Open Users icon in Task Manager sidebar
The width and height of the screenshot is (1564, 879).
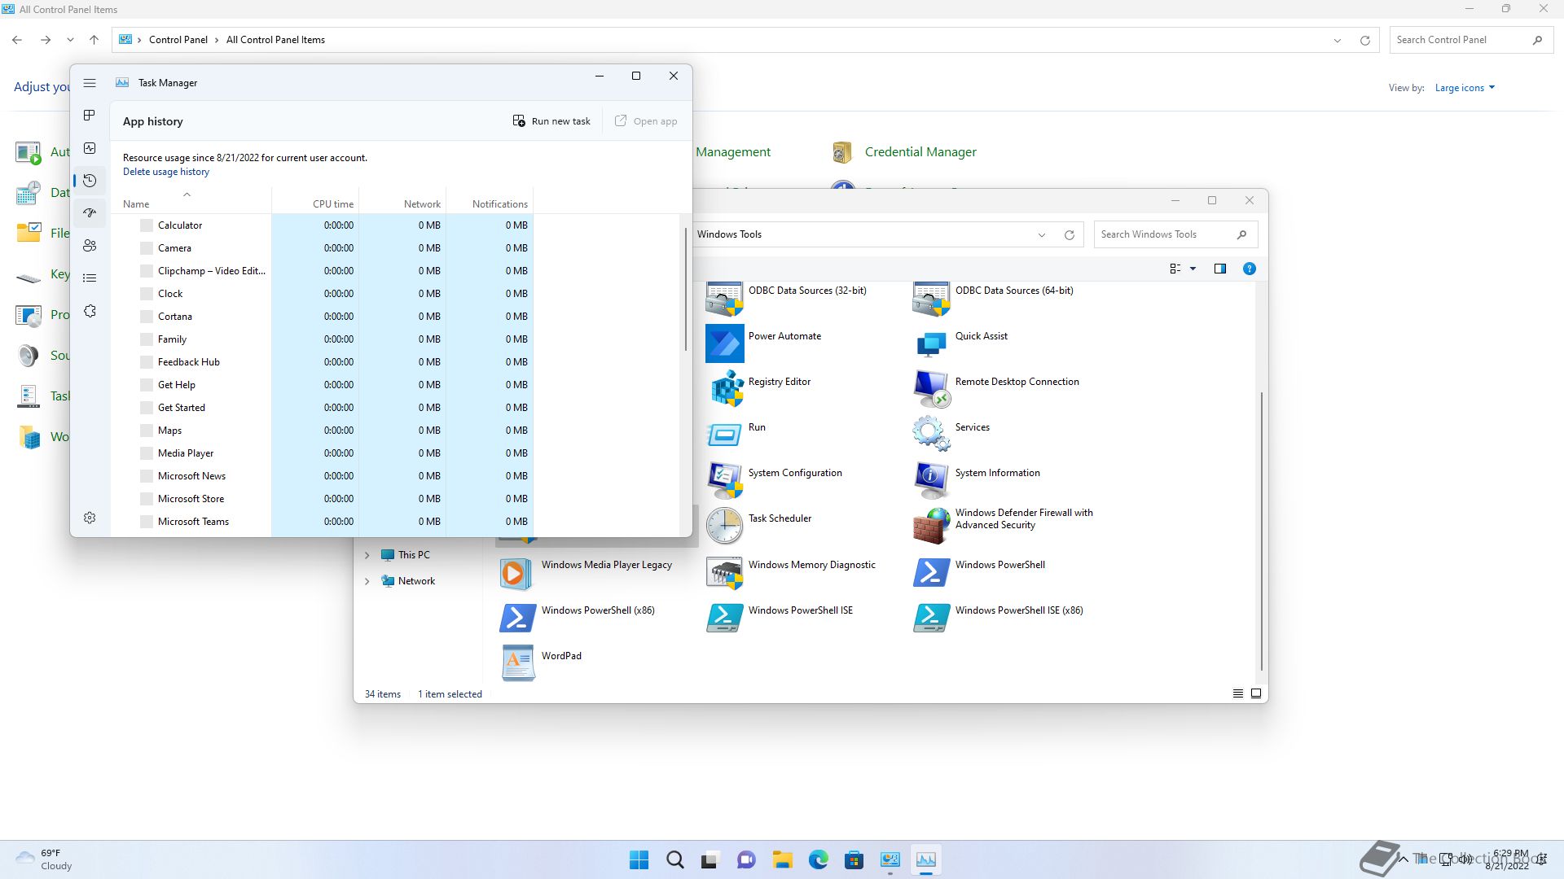click(x=90, y=246)
